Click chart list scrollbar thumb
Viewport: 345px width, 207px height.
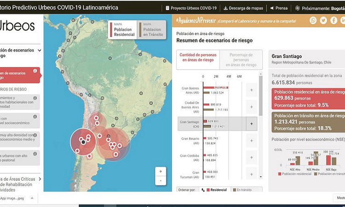261,96
